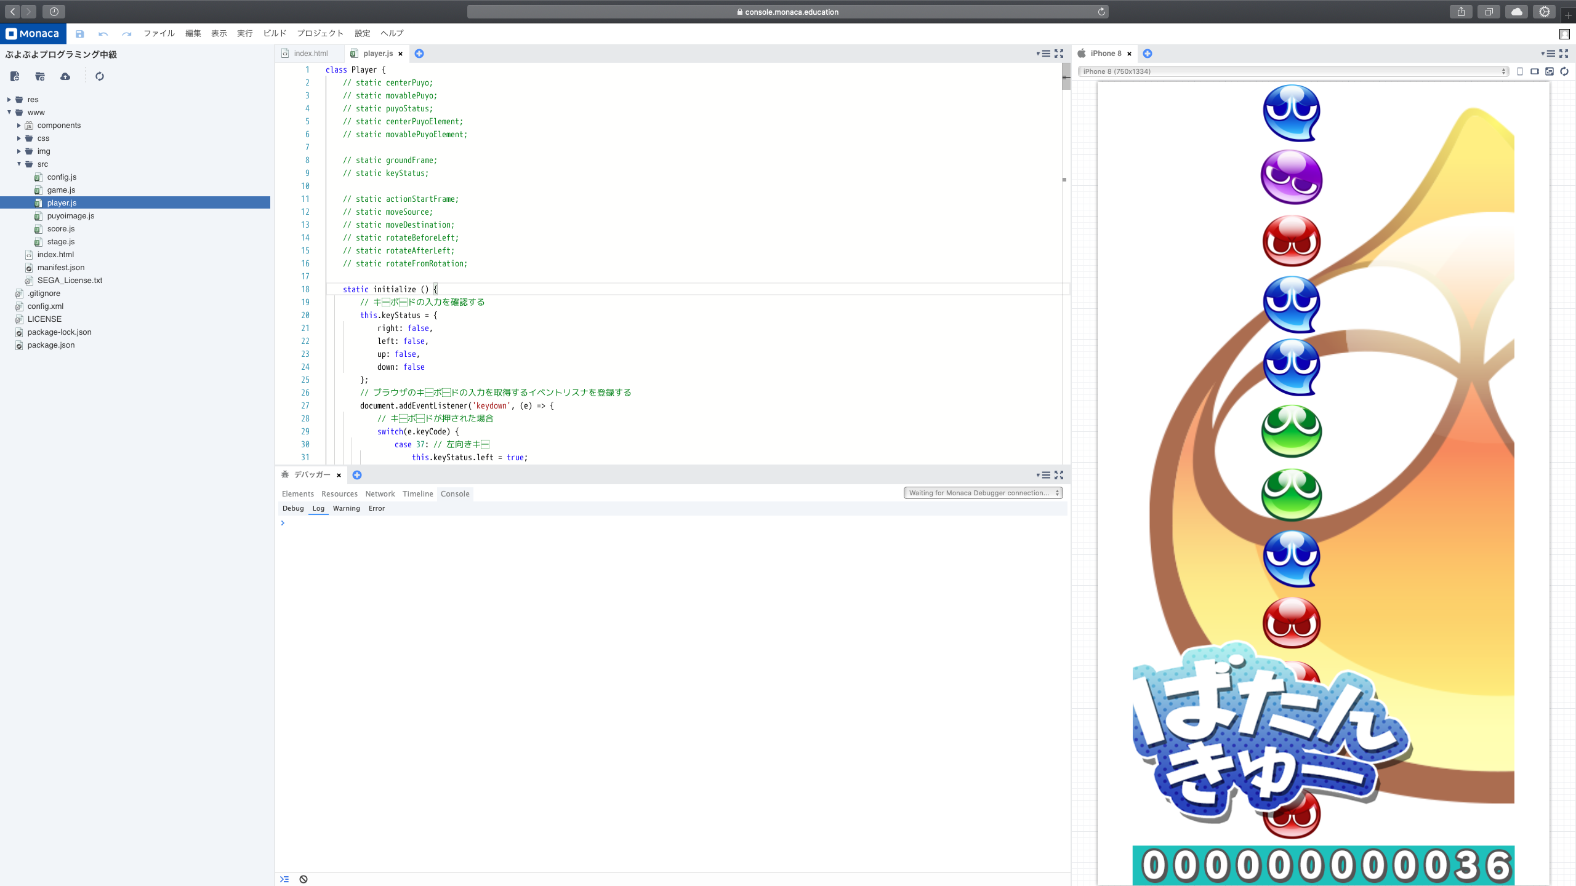Collapse the src folder
Image resolution: width=1576 pixels, height=886 pixels.
tap(19, 164)
